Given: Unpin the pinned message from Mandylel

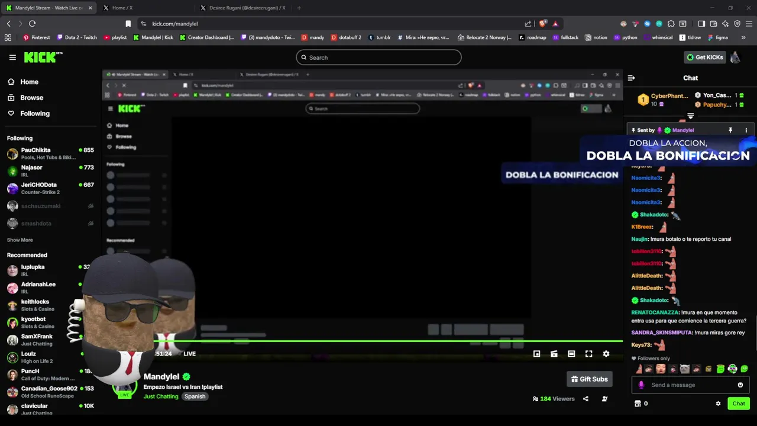Looking at the screenshot, I should pyautogui.click(x=730, y=130).
